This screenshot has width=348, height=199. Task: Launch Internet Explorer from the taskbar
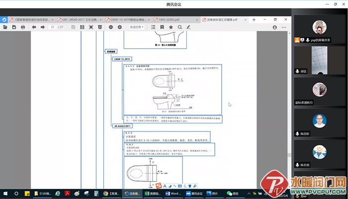(58, 194)
